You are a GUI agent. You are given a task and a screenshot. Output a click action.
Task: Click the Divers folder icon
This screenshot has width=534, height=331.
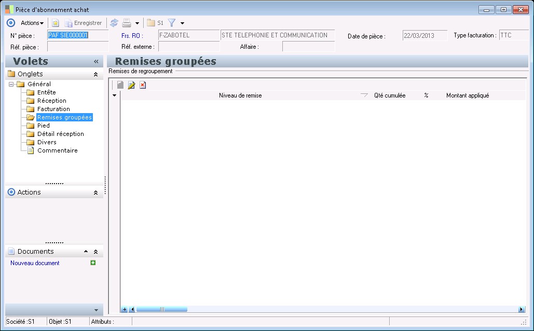pos(31,142)
